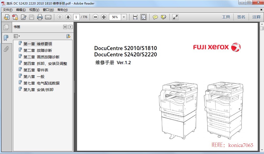Add a sticky note comment
The width and height of the screenshot is (264, 154).
(x=155, y=17)
